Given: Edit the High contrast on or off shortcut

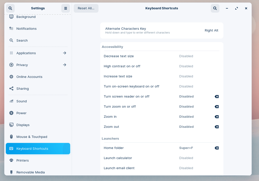Looking at the screenshot, I should [x=161, y=66].
